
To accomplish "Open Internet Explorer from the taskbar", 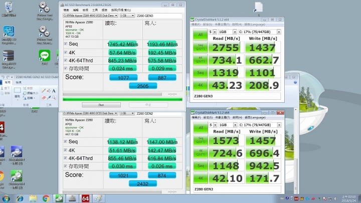I will coord(20,198).
